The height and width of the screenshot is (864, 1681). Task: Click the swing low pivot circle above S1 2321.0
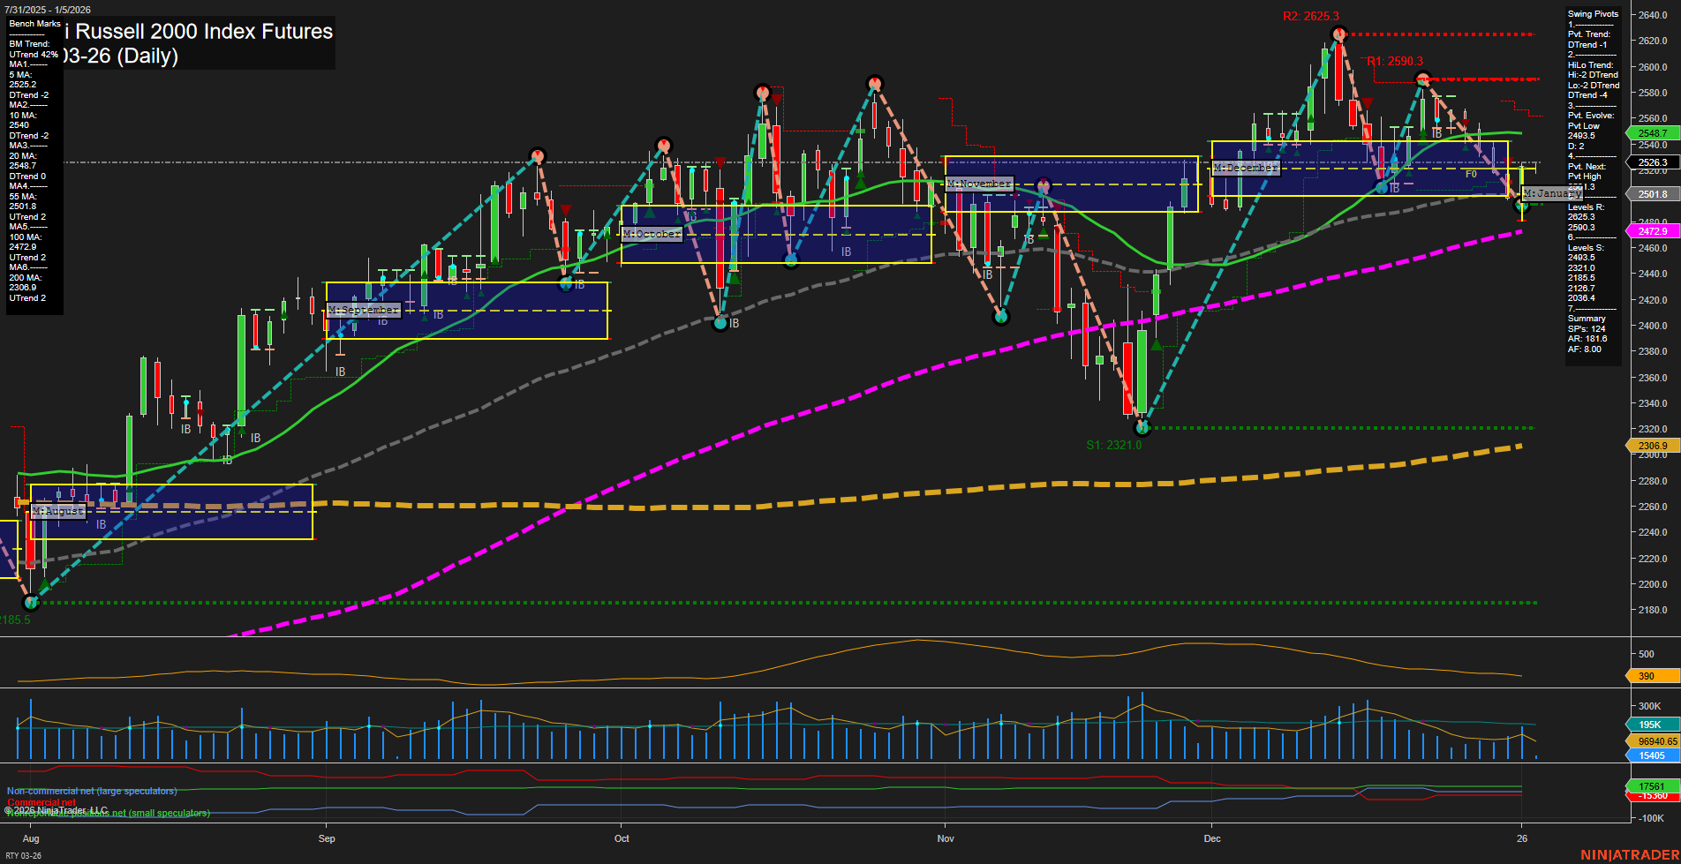coord(1142,427)
